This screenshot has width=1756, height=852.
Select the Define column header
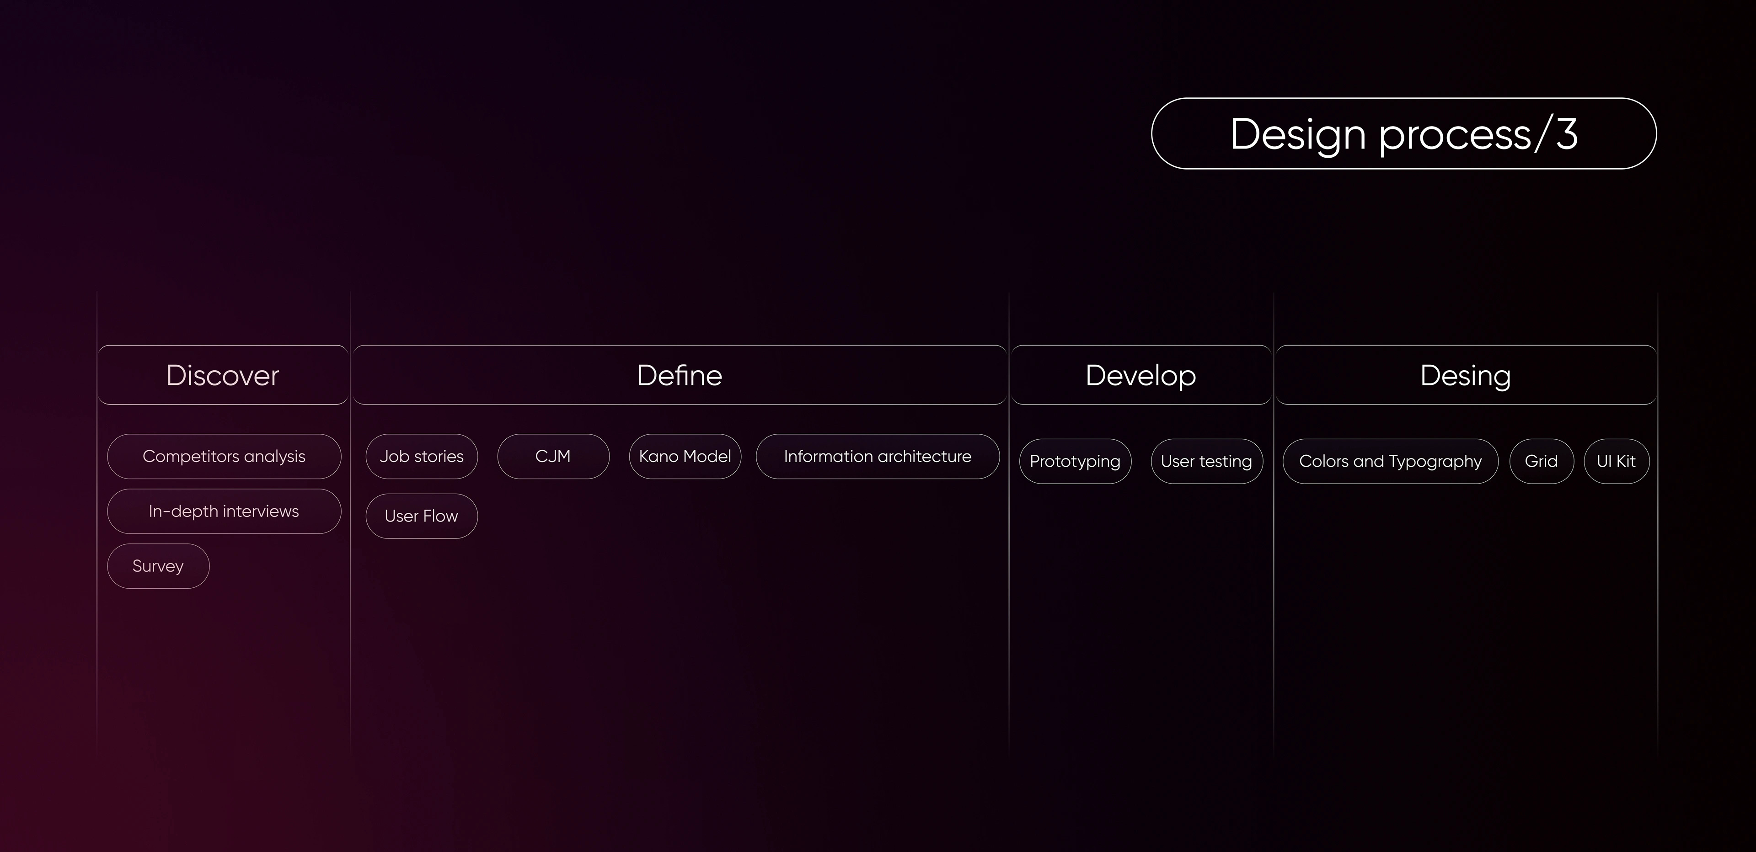(x=679, y=375)
